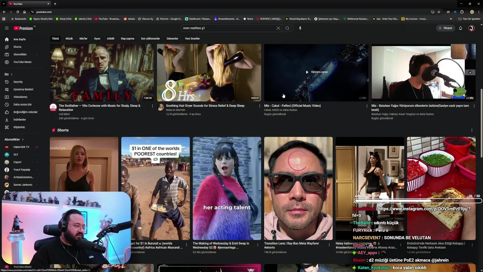Open the notifications bell

460,28
